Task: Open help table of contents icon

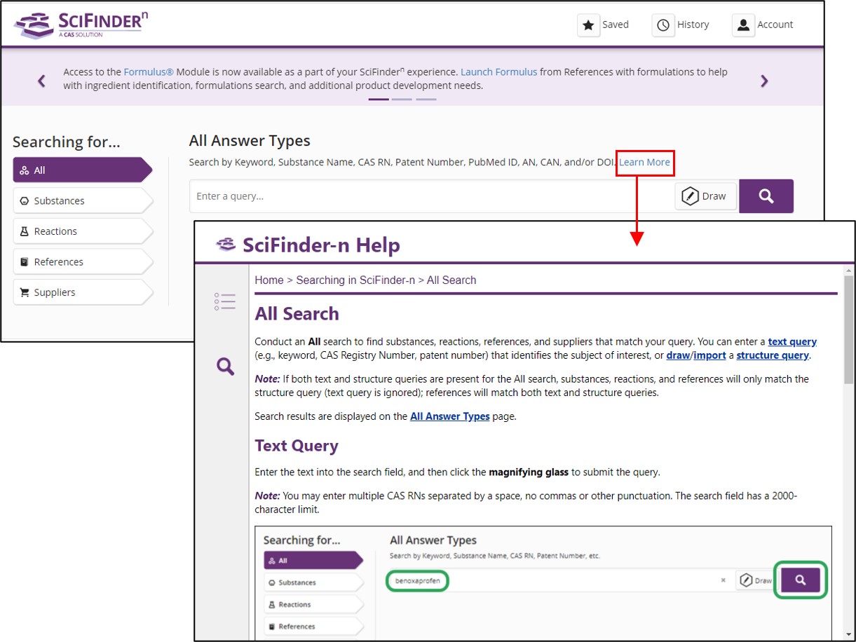Action: pos(225,301)
